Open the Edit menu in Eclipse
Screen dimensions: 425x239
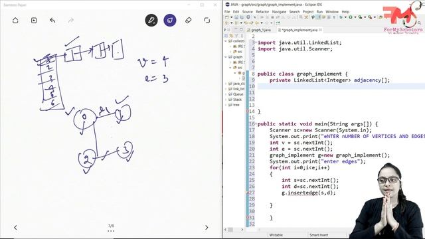pyautogui.click(x=236, y=12)
